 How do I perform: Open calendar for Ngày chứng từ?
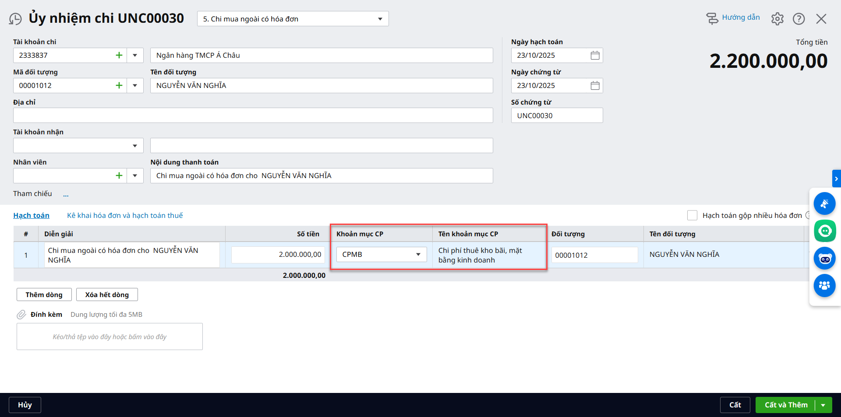click(595, 85)
